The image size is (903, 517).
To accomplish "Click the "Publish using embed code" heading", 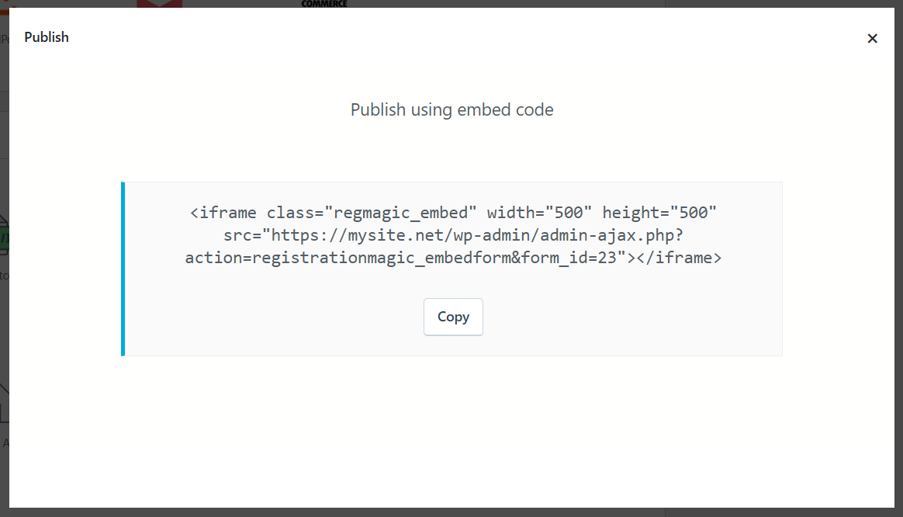I will (x=451, y=109).
